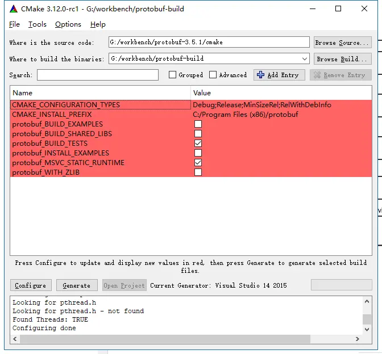The height and width of the screenshot is (354, 382).
Task: Expand the build binaries path dropdown
Action: tap(304, 58)
